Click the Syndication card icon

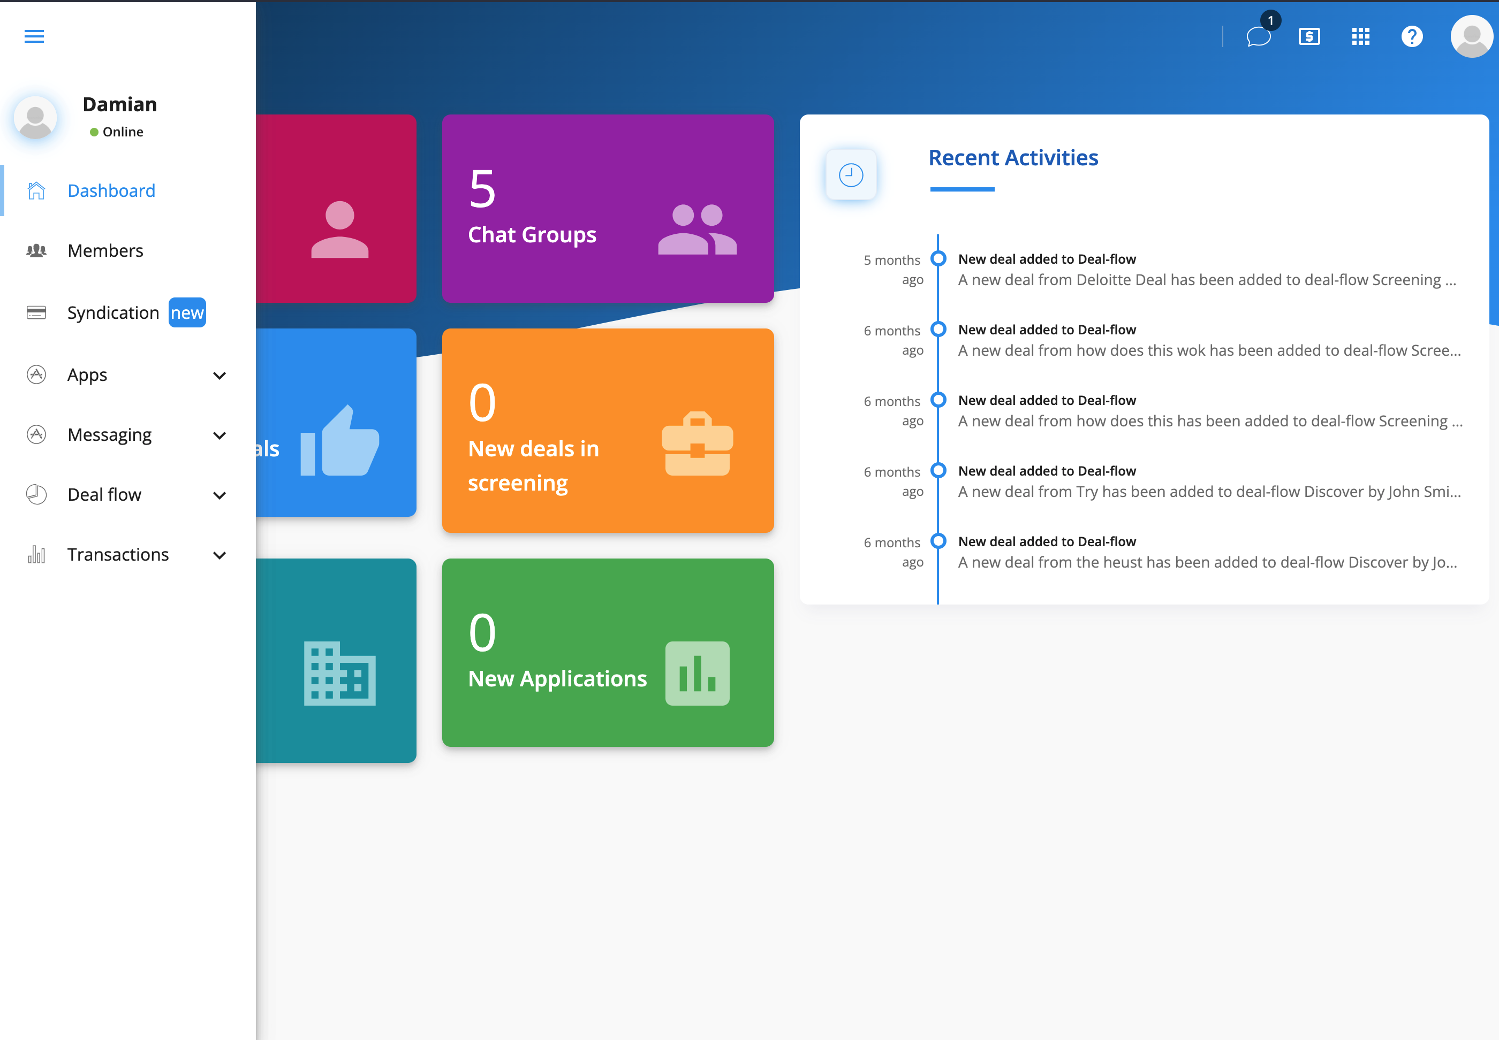click(36, 313)
